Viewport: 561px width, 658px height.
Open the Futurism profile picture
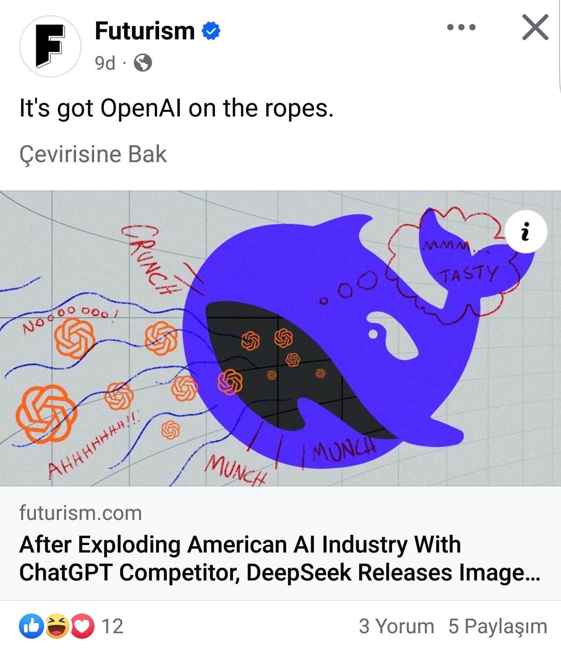coord(50,46)
